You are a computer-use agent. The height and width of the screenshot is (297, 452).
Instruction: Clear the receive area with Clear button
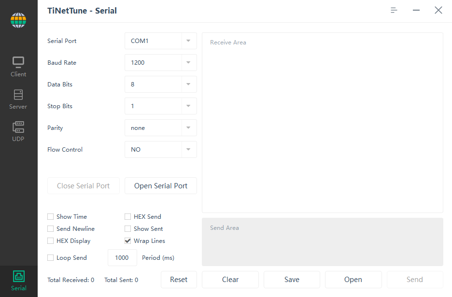[x=230, y=279]
